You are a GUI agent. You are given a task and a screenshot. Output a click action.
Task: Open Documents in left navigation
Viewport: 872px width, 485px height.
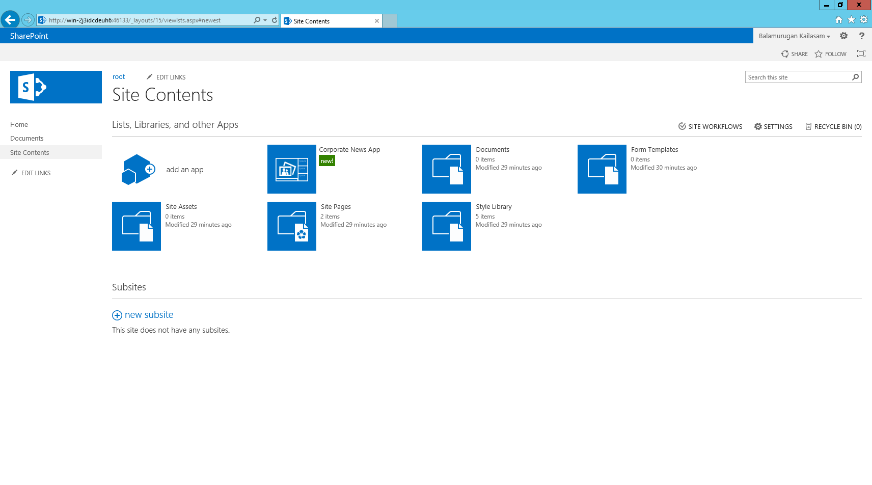pyautogui.click(x=27, y=139)
